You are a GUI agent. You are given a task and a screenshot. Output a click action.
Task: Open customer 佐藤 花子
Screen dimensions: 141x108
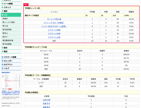point(47,103)
